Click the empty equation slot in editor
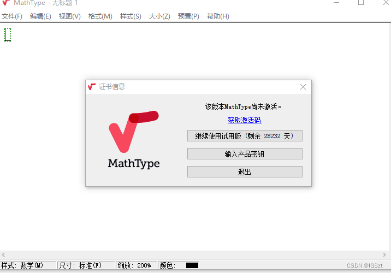The height and width of the screenshot is (273, 391). coord(8,34)
